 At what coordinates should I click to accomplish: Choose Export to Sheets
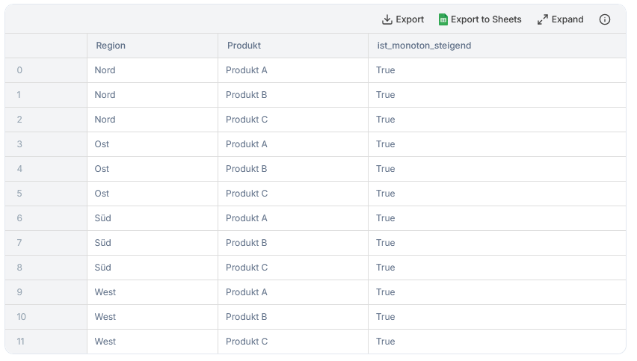[x=486, y=19]
